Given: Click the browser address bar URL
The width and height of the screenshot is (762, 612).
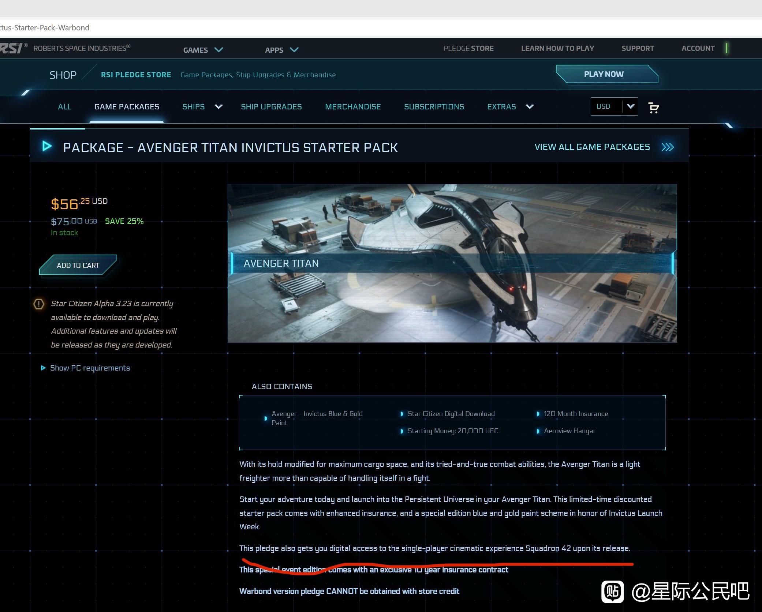Looking at the screenshot, I should coord(45,27).
